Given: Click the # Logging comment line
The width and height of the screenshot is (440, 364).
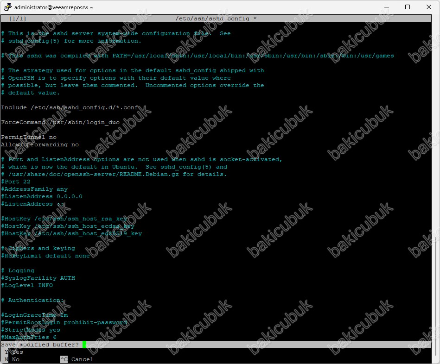Looking at the screenshot, I should (18, 270).
